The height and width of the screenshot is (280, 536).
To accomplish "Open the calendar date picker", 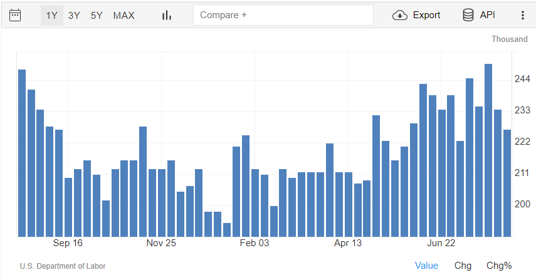I will pyautogui.click(x=15, y=16).
